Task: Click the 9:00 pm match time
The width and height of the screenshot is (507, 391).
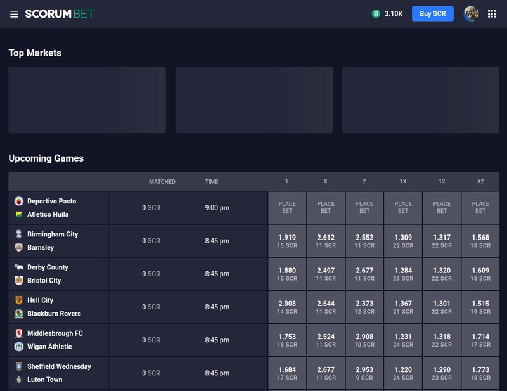Action: 217,208
